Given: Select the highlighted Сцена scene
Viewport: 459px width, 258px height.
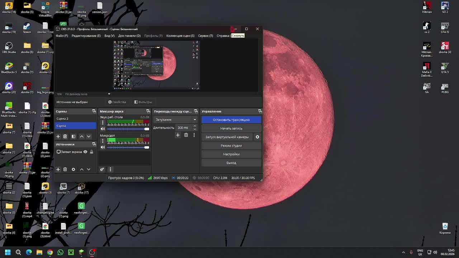Looking at the screenshot, I should (76, 126).
